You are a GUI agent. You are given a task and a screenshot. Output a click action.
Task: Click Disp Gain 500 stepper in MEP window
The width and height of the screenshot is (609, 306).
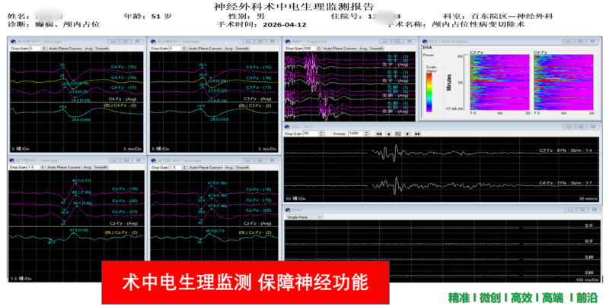(x=319, y=49)
